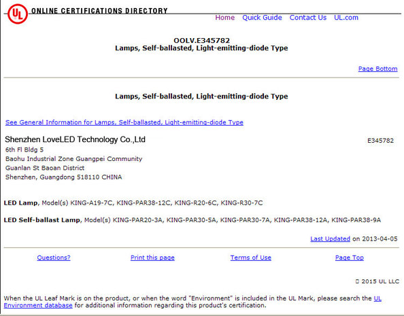Open See General Information for Lamps link
This screenshot has height=316, width=404.
[124, 122]
